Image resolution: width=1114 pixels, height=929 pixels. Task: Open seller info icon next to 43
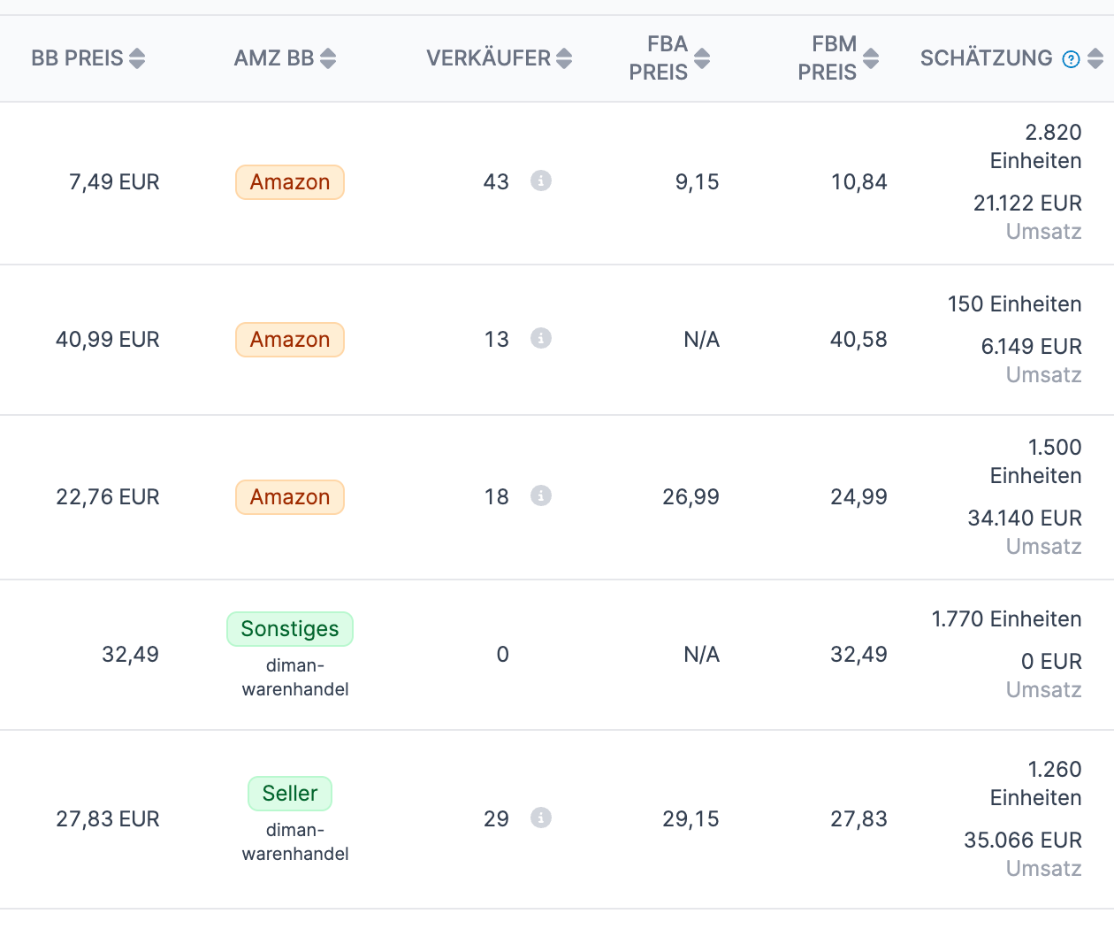click(540, 180)
